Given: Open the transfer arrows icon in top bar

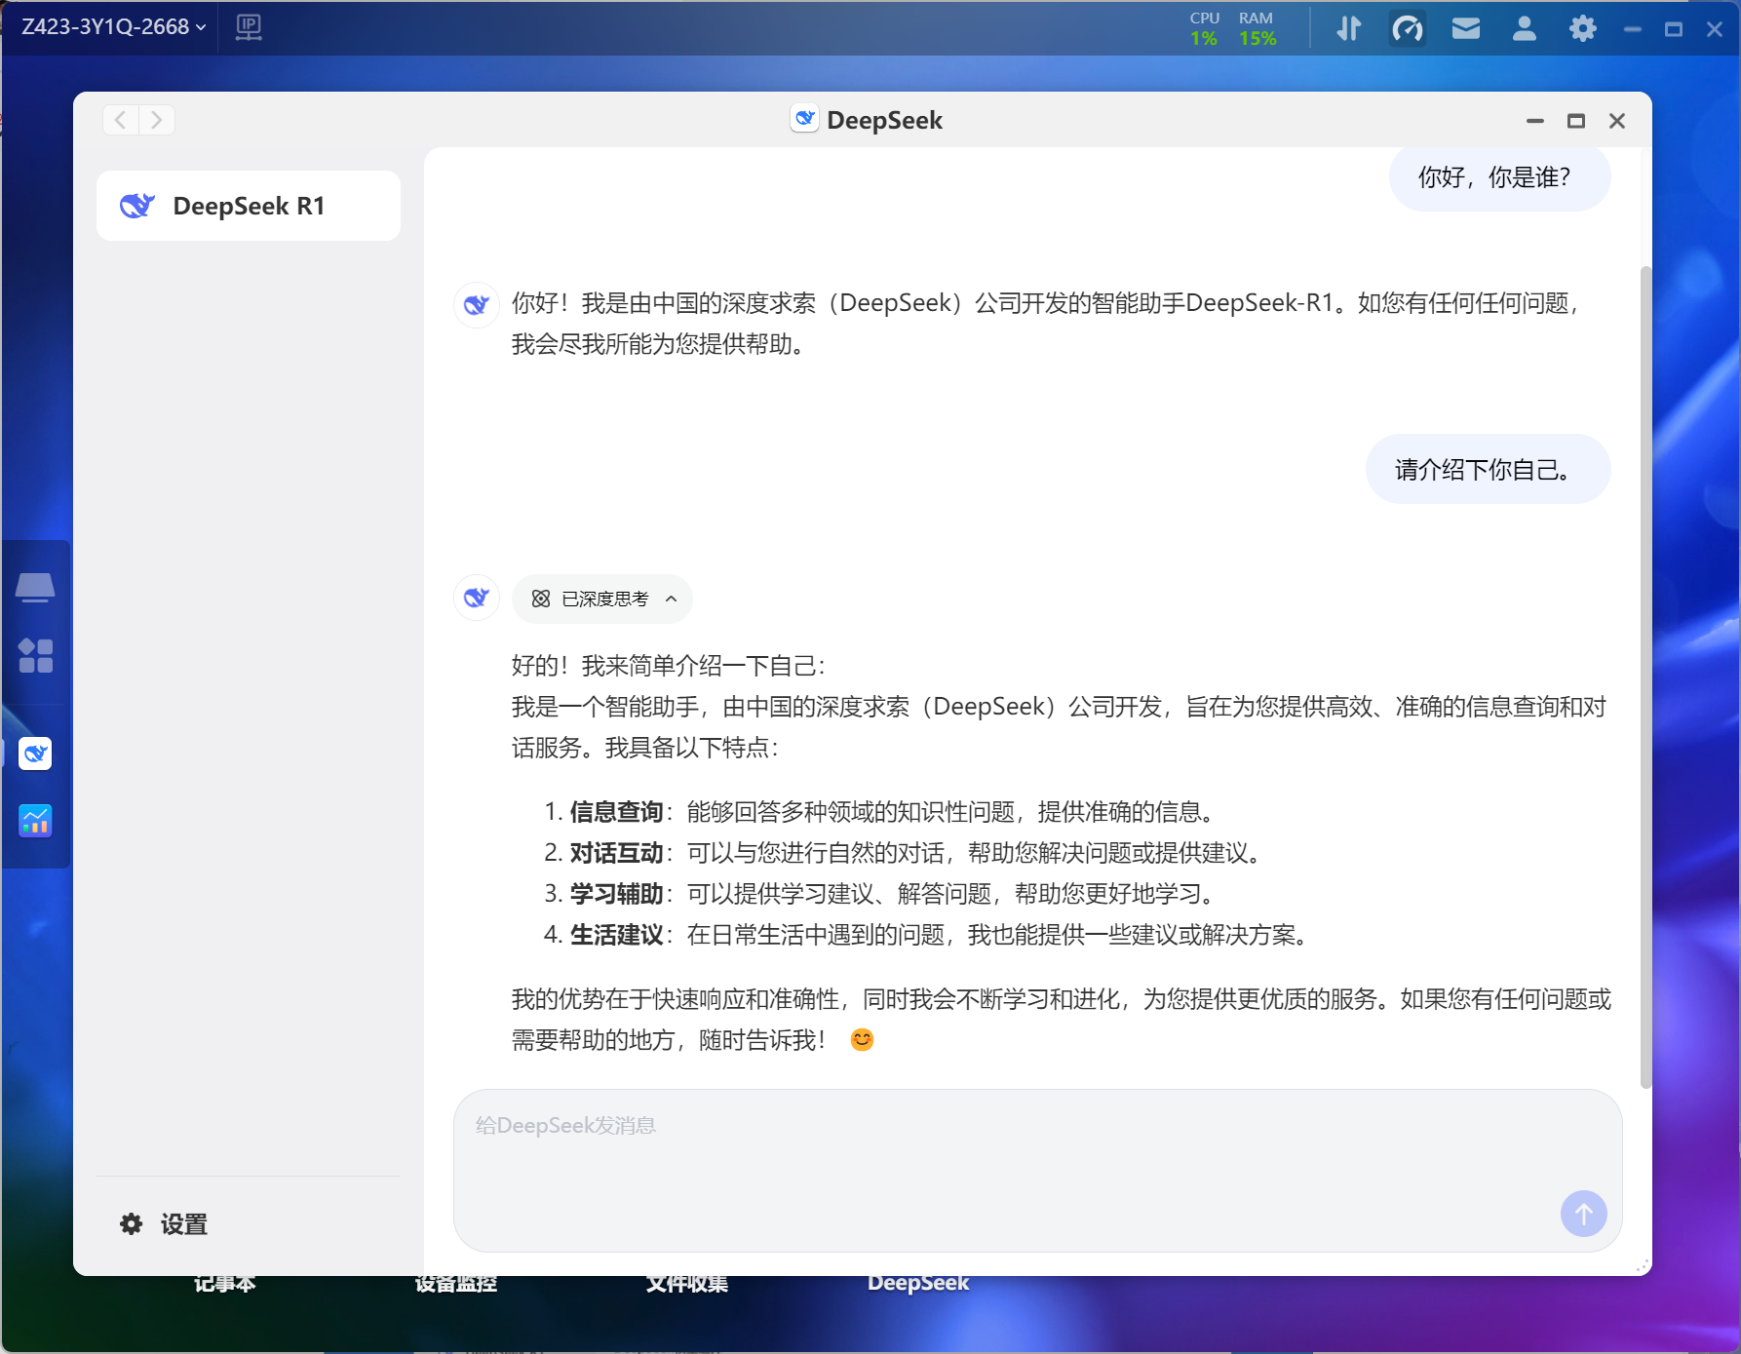Looking at the screenshot, I should pyautogui.click(x=1349, y=28).
